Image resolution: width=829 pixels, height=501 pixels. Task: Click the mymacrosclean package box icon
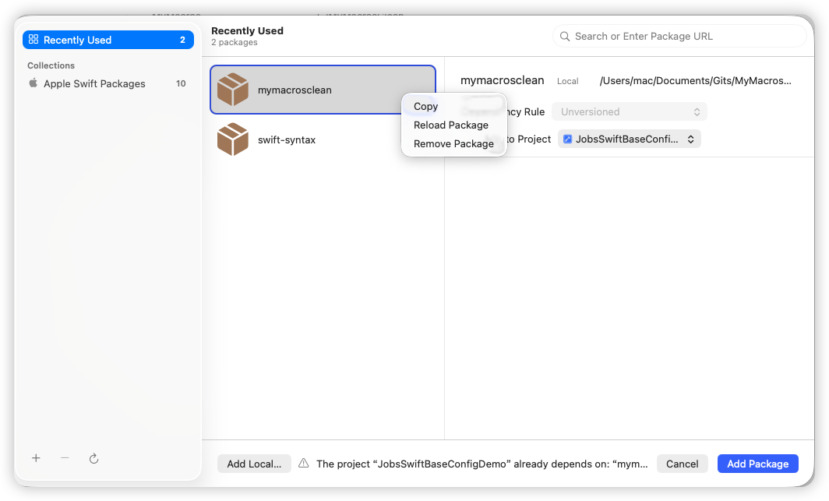coord(233,90)
